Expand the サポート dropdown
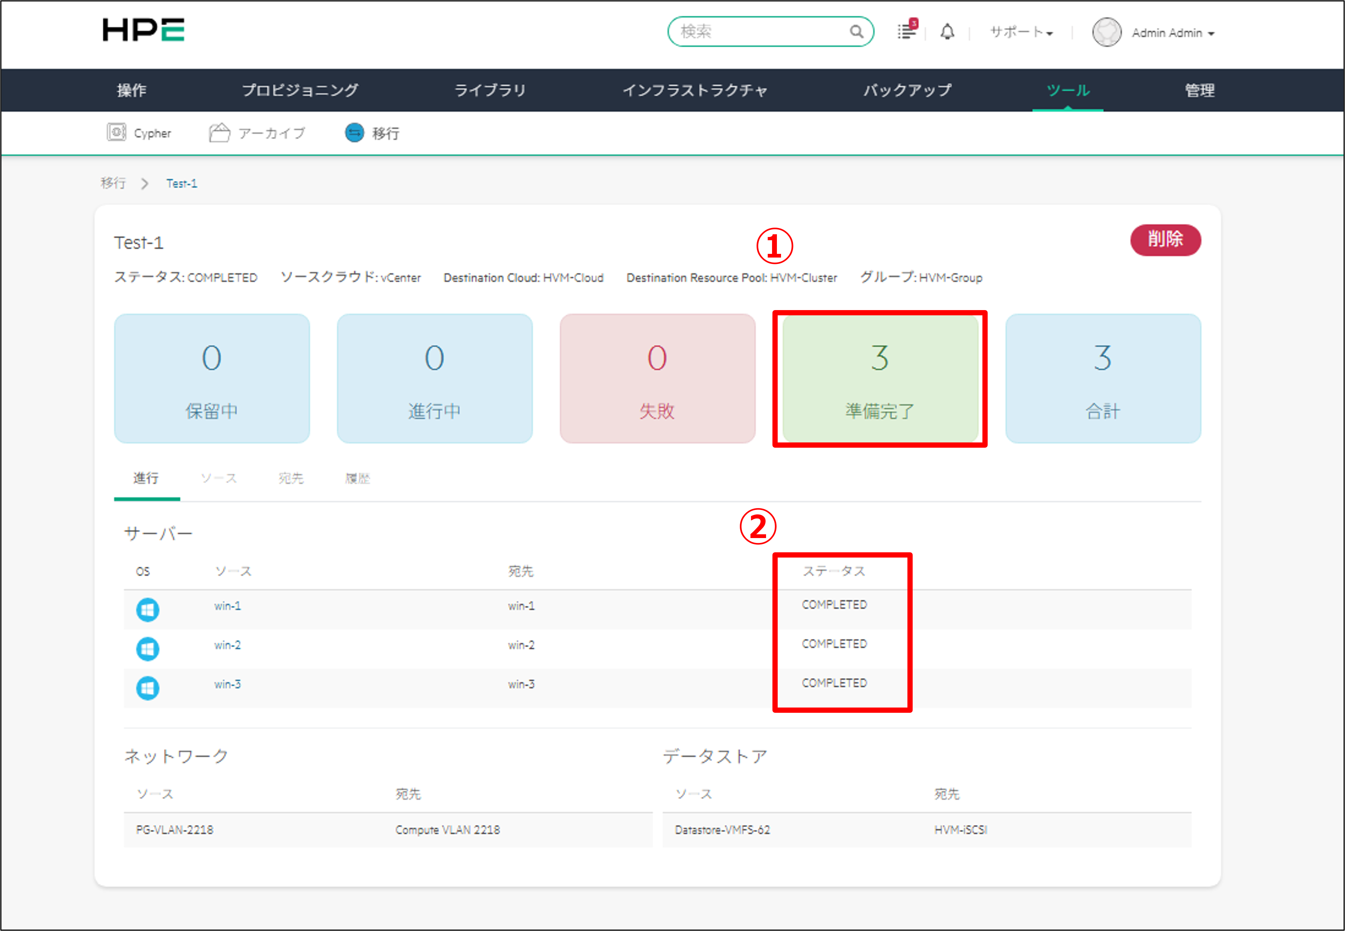This screenshot has width=1345, height=931. click(x=1021, y=32)
